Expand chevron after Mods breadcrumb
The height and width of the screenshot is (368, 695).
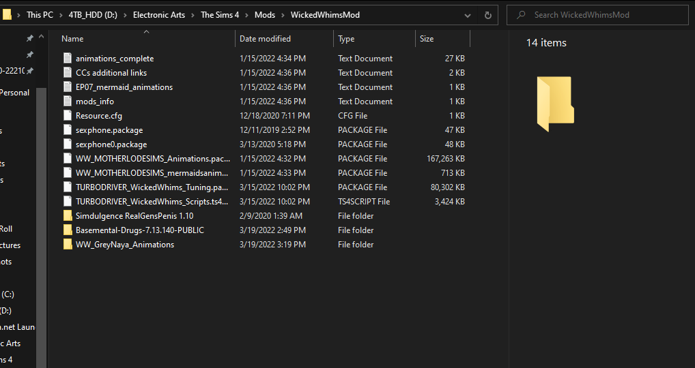click(283, 15)
